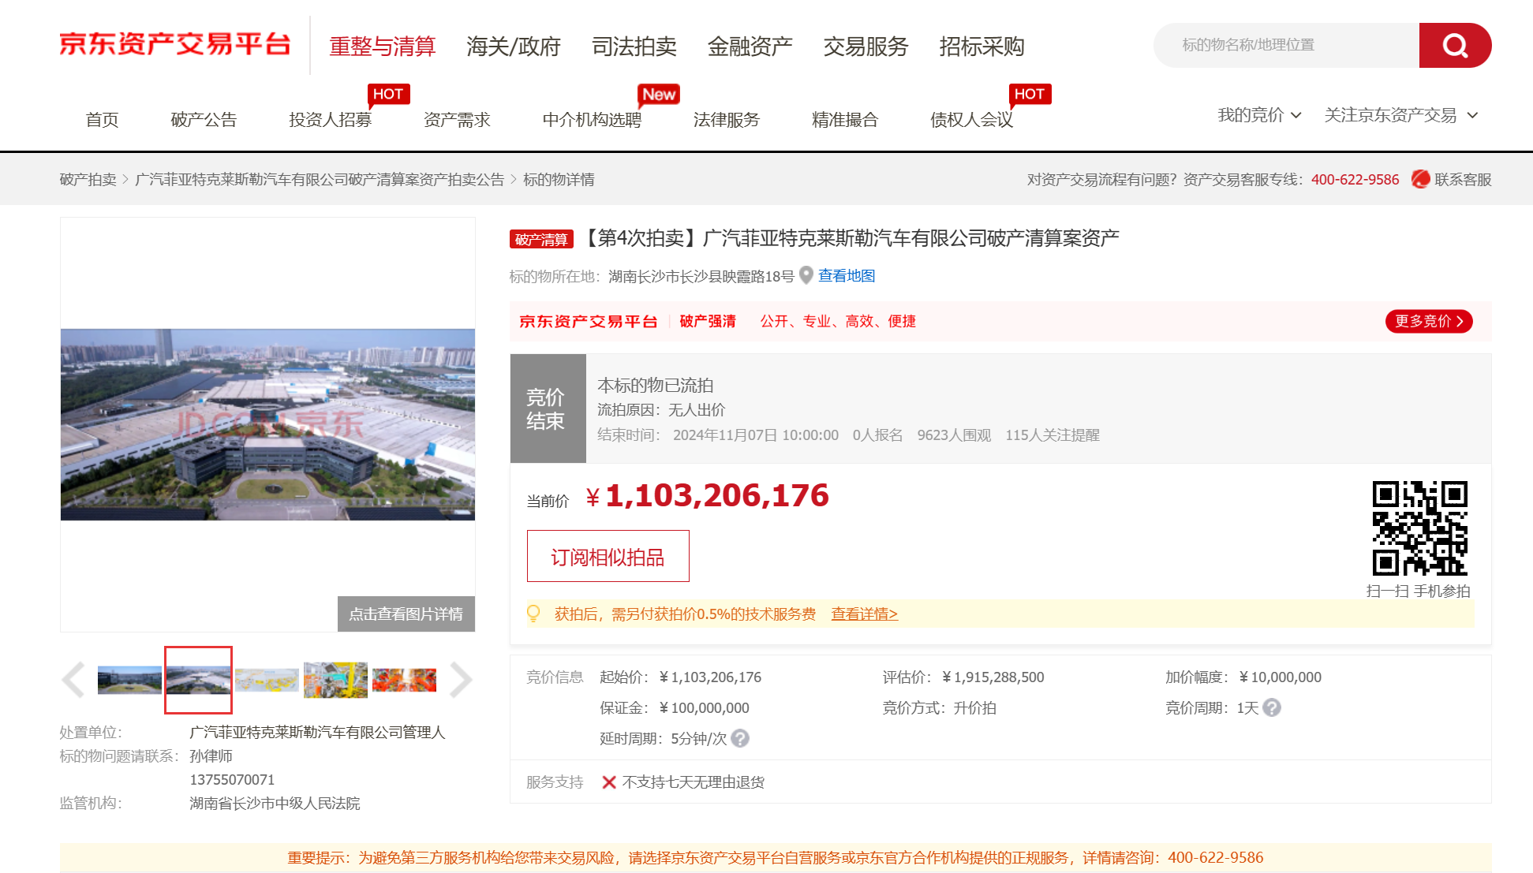Click the 不支持七天无理由退货 notice
This screenshot has height=873, width=1533.
(x=694, y=782)
